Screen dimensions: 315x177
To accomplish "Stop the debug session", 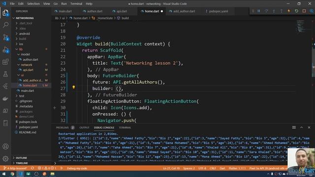I will [x=304, y=11].
